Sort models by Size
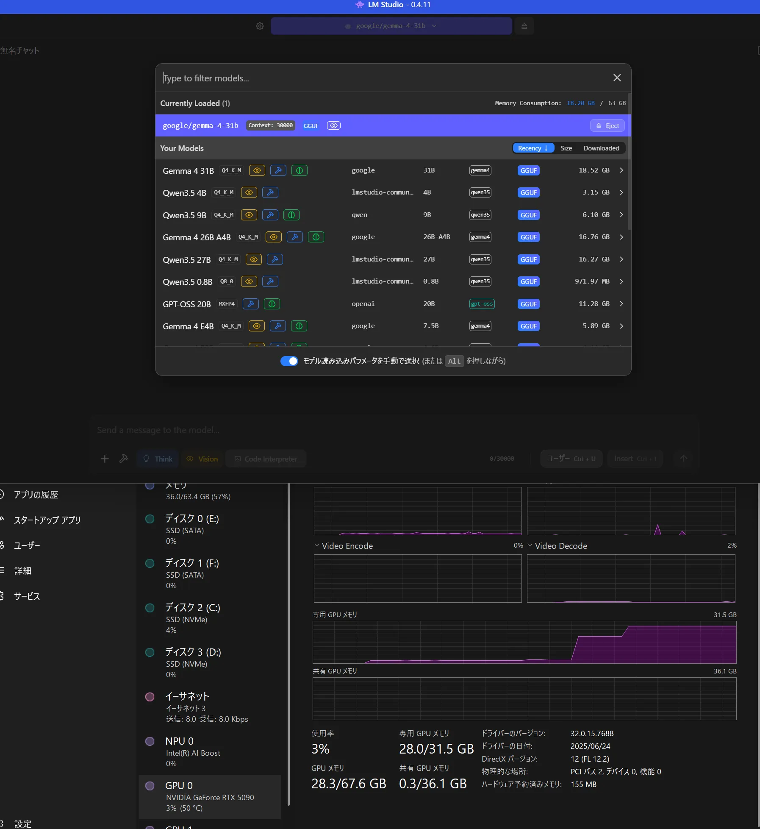 [x=566, y=148]
